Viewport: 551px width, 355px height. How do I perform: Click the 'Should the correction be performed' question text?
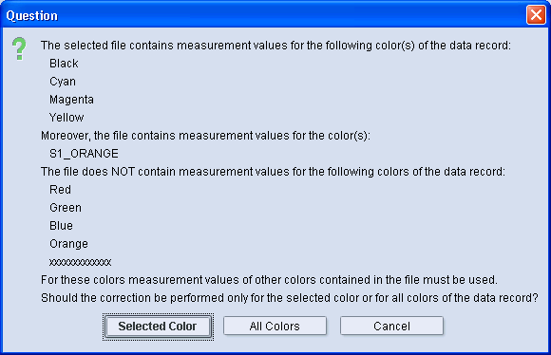point(290,298)
